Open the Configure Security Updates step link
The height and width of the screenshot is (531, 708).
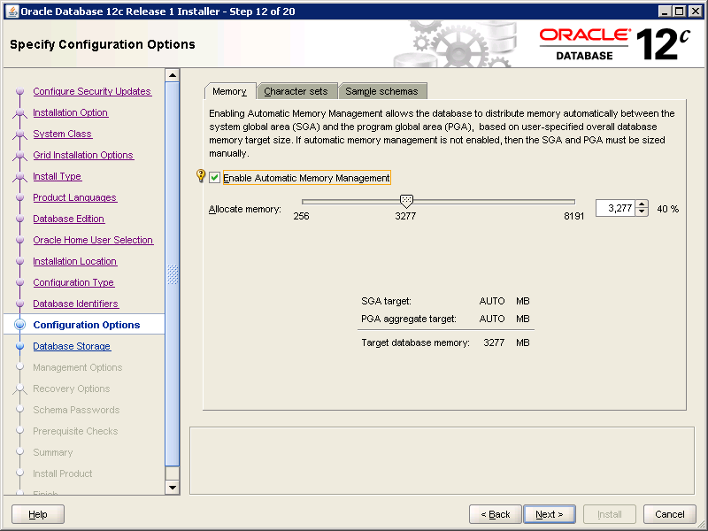(x=92, y=91)
